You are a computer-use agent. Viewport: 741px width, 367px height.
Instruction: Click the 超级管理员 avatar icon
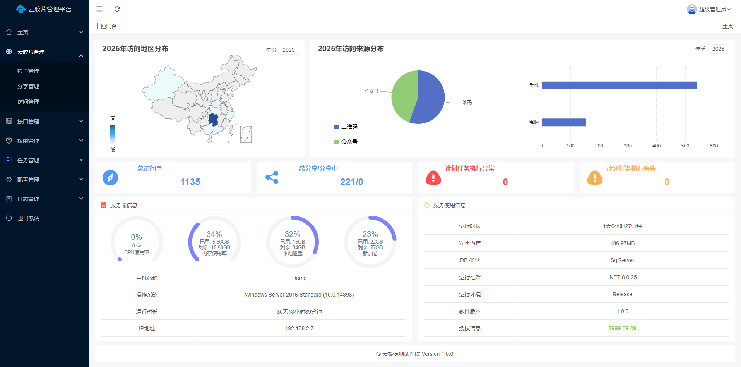click(x=692, y=9)
